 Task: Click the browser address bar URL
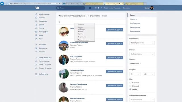pos(30,4)
